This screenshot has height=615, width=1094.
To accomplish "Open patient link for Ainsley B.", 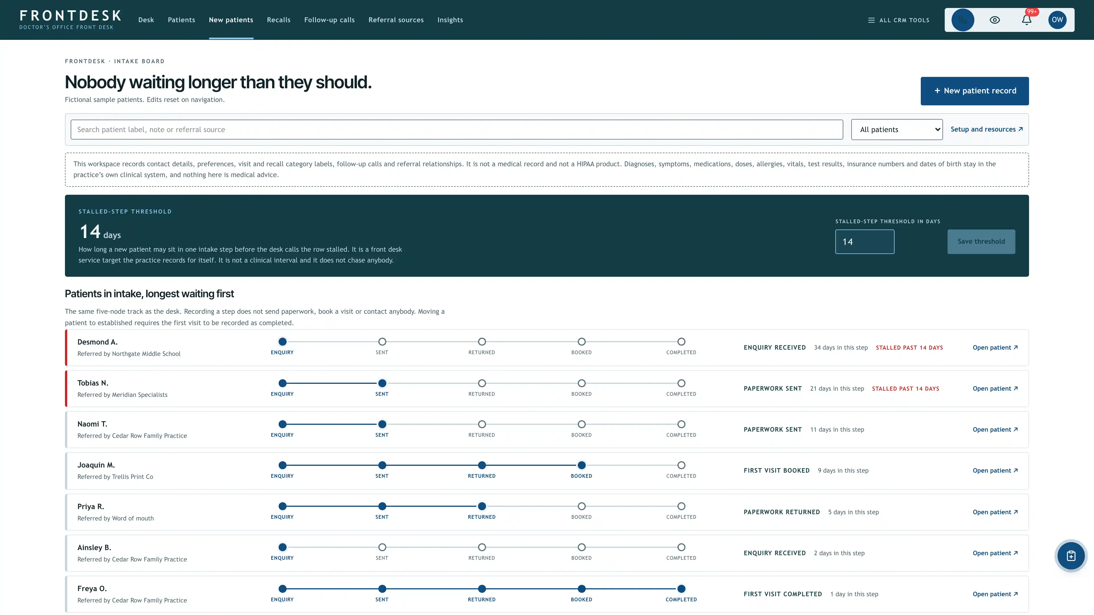I will (x=995, y=553).
